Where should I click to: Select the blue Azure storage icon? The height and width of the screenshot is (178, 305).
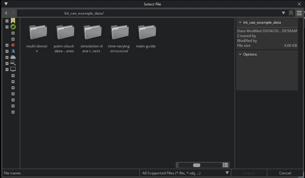click(x=13, y=51)
